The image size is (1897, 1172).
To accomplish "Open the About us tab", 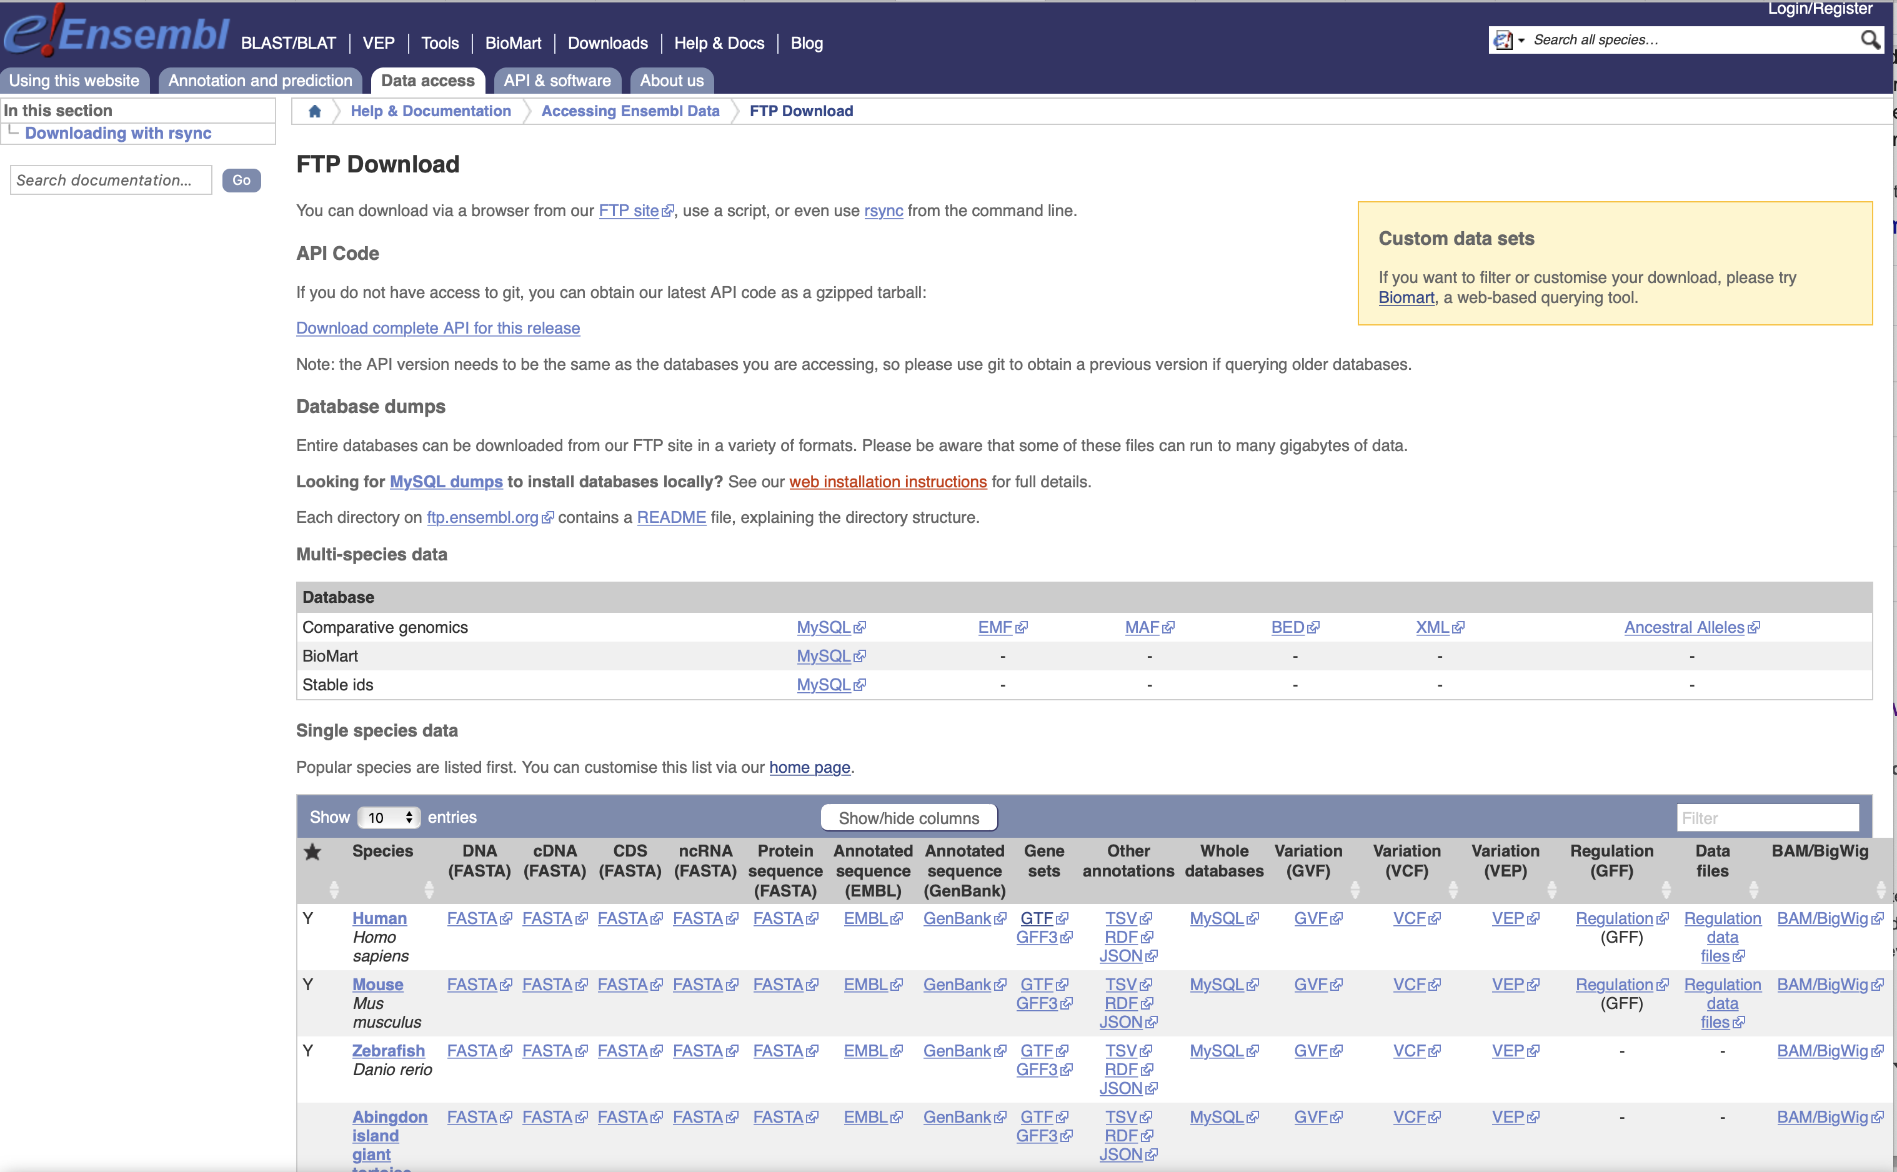I will click(671, 81).
